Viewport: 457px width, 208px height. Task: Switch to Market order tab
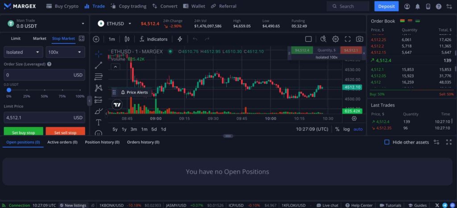[x=40, y=38]
